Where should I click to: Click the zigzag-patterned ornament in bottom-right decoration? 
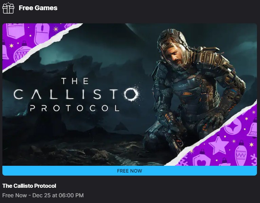tap(241, 153)
